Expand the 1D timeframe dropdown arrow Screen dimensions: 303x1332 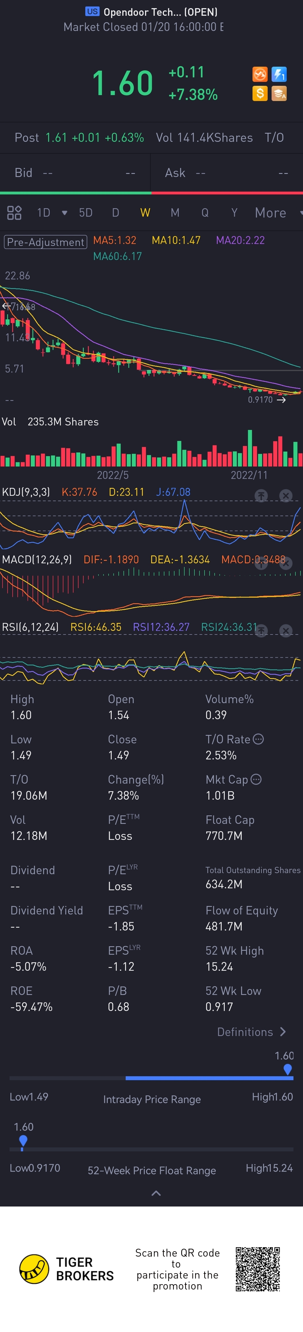tap(65, 212)
